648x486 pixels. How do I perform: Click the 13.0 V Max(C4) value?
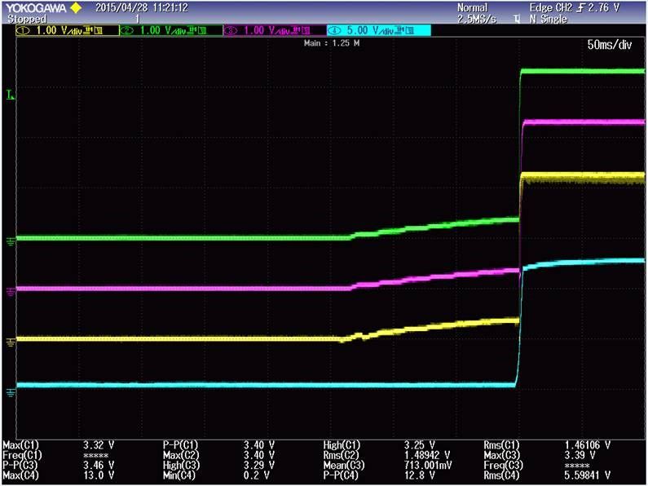99,475
